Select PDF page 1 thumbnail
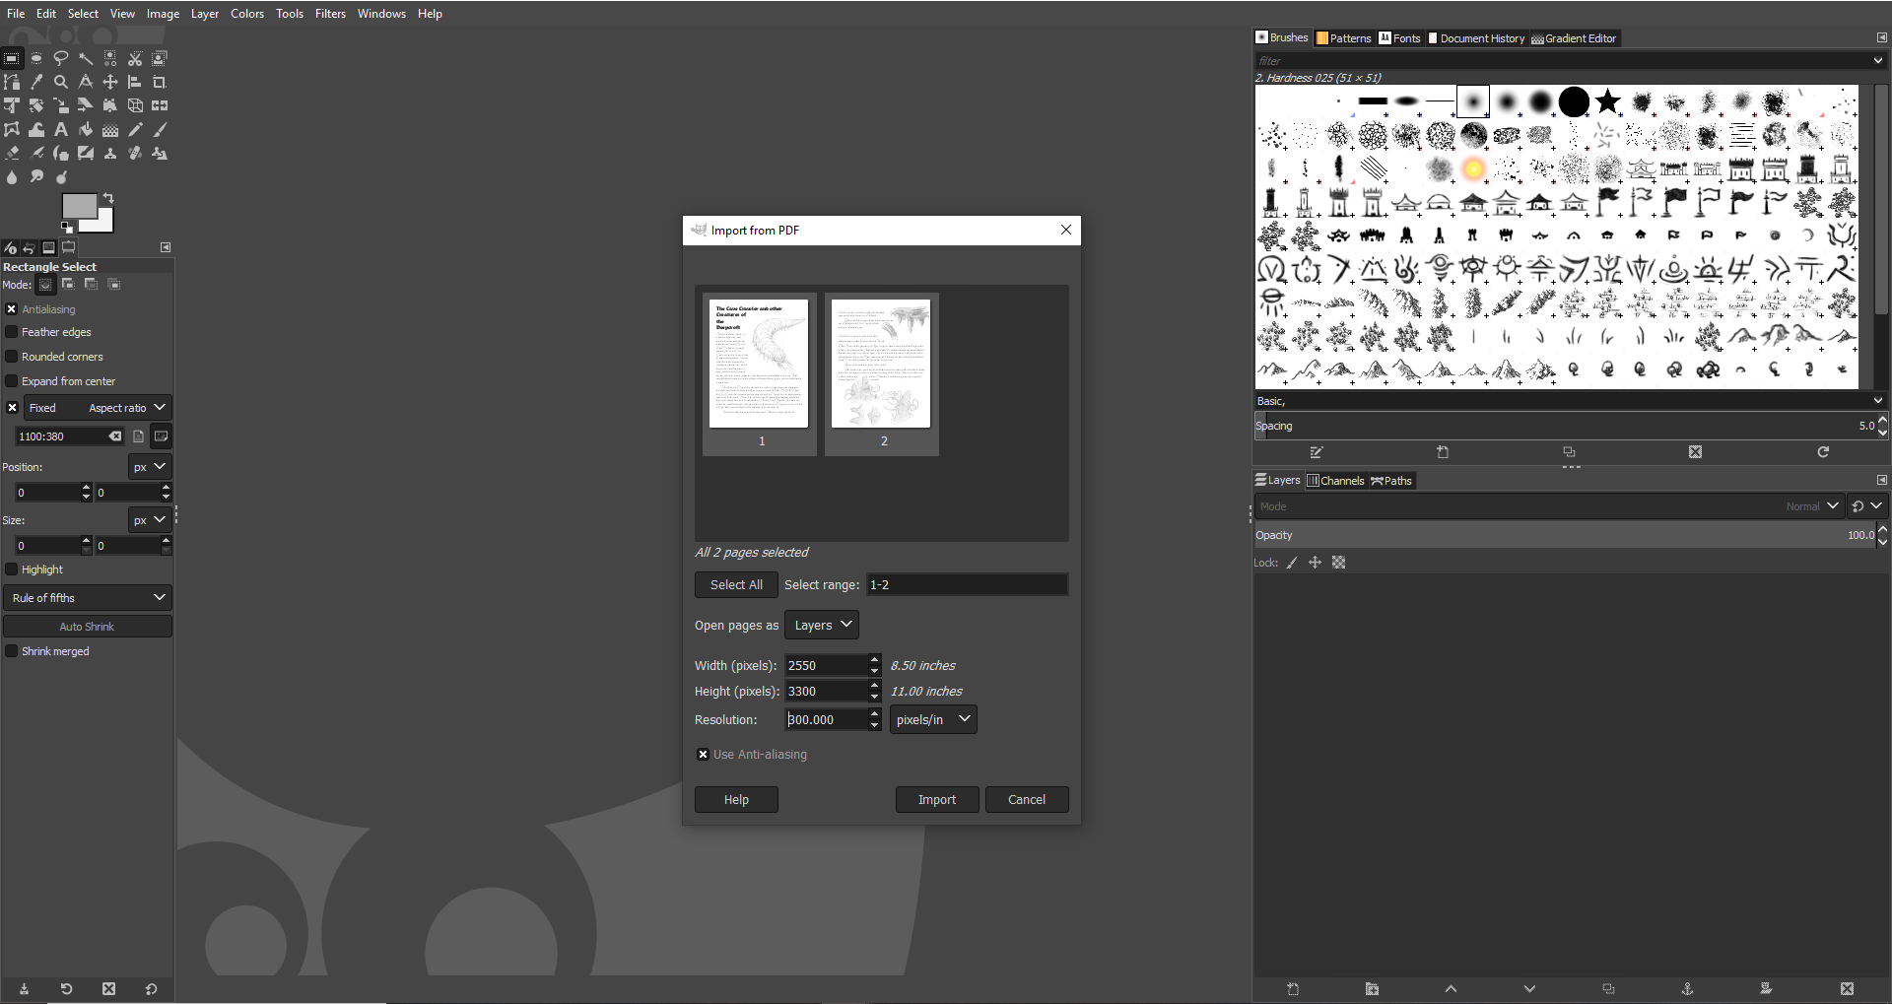Viewport: 1892px width, 1004px height. [x=759, y=373]
